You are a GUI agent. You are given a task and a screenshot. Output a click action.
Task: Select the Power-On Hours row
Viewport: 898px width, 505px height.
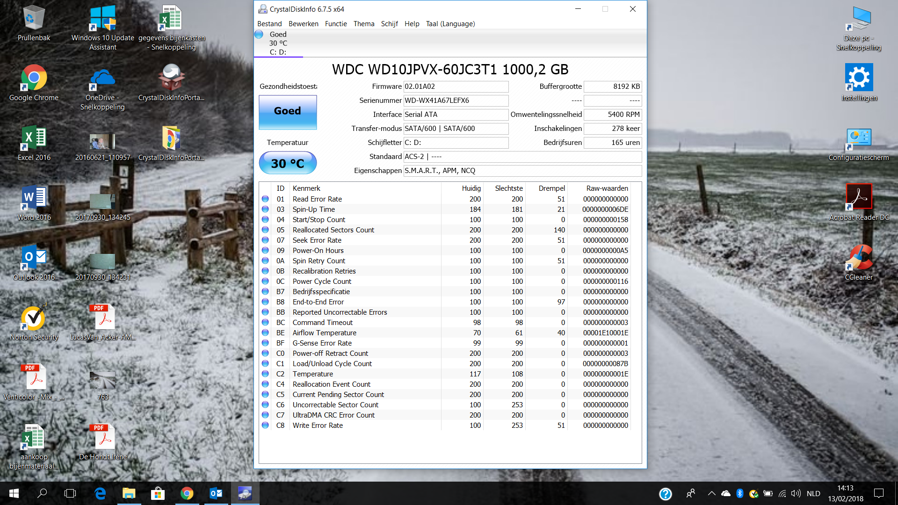pyautogui.click(x=444, y=251)
